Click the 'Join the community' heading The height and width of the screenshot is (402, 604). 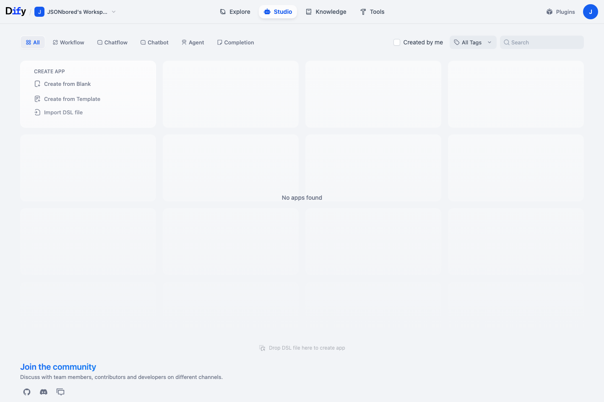tap(58, 367)
